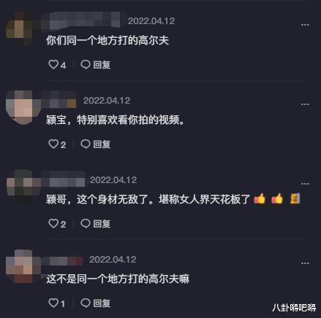Like the comment about playing golf same place
The height and width of the screenshot is (318, 321).
click(x=53, y=65)
